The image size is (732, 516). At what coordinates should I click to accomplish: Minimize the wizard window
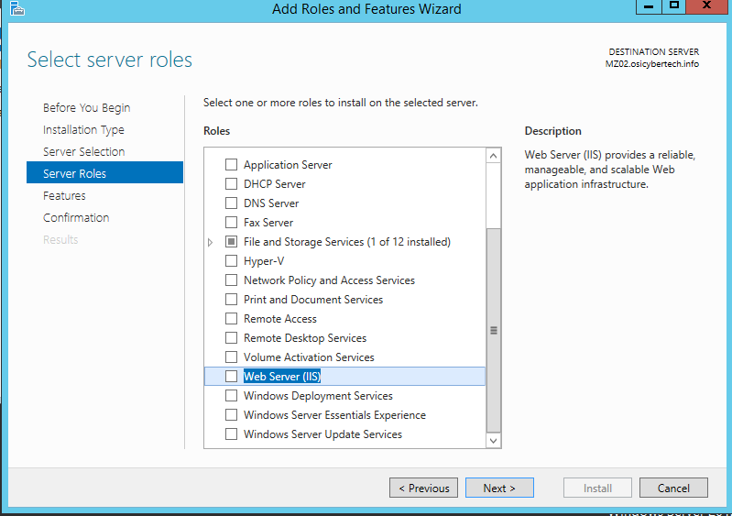point(649,6)
